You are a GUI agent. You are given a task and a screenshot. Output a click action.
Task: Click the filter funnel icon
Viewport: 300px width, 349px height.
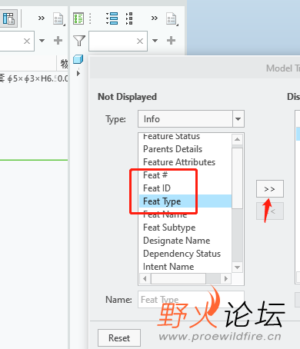point(79,41)
